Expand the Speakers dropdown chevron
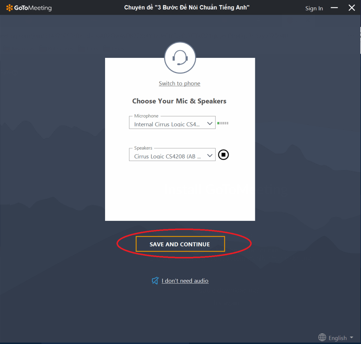Viewport: 361px width, 344px height. coord(209,156)
